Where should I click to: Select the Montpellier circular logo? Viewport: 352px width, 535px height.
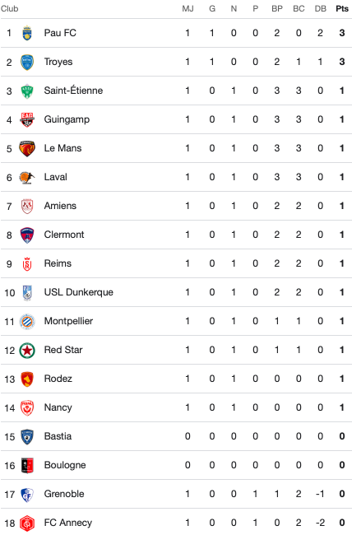[27, 321]
